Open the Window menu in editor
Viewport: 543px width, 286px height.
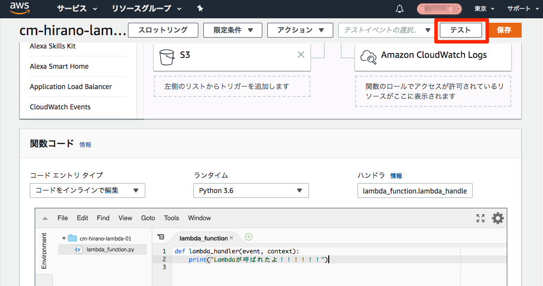click(x=199, y=218)
